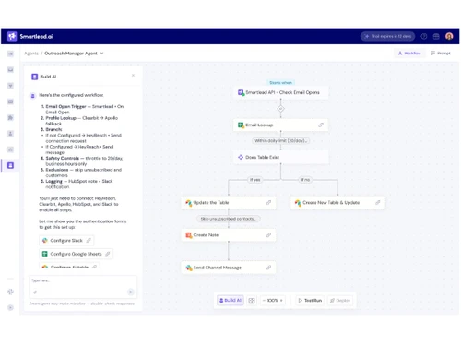This screenshot has height=346, width=461.
Task: Click the bottom-most sidebar circle icon
Action: coord(10,307)
